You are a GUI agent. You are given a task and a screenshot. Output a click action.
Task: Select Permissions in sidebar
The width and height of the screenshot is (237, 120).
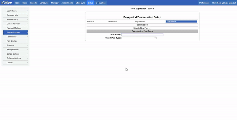[15, 37]
